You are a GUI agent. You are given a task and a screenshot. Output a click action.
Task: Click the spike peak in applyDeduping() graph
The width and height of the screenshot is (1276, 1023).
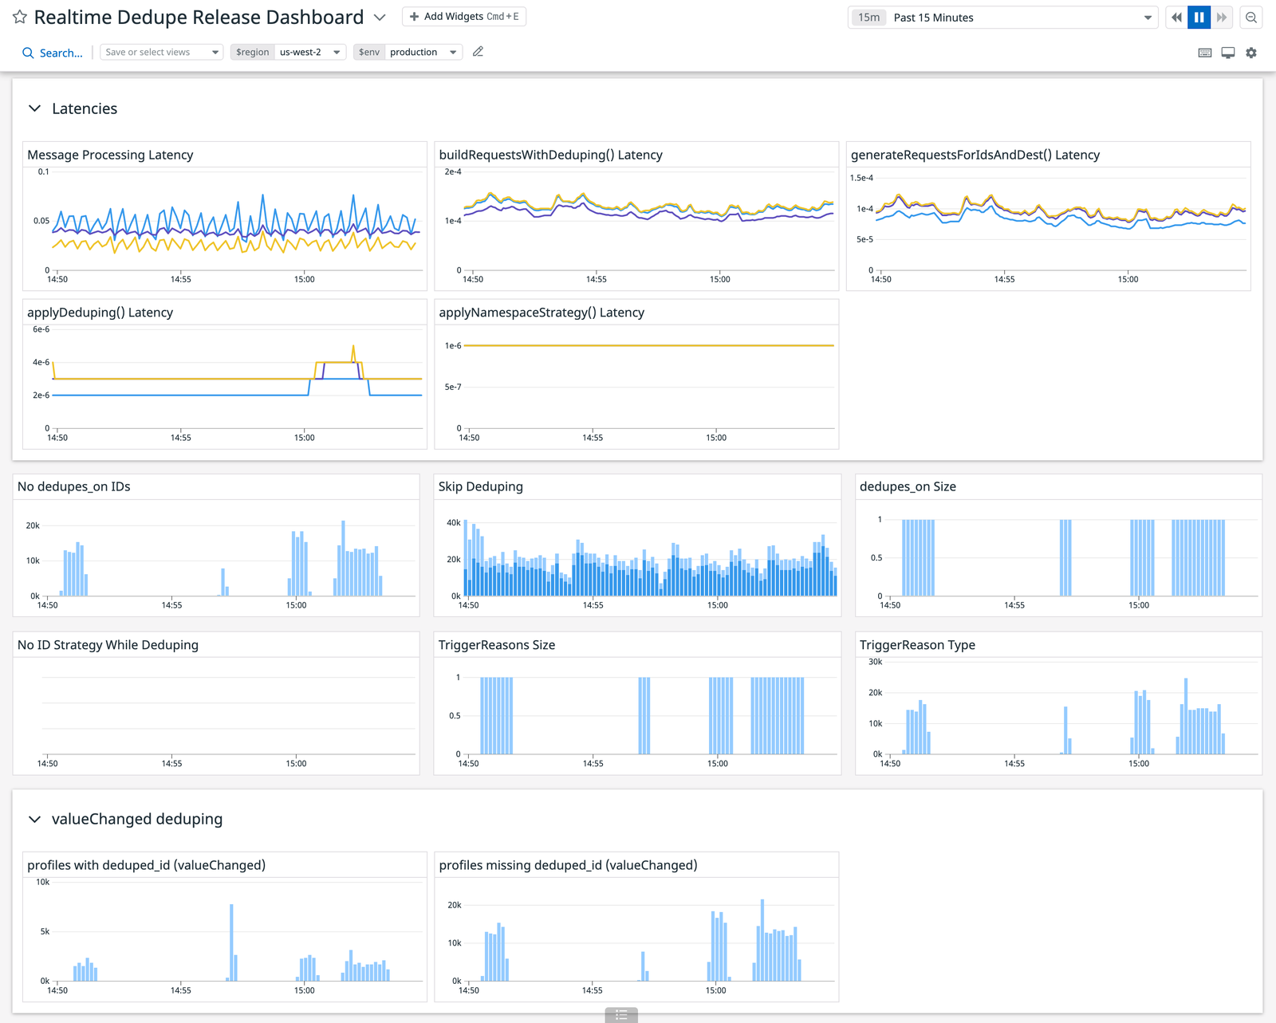(353, 348)
